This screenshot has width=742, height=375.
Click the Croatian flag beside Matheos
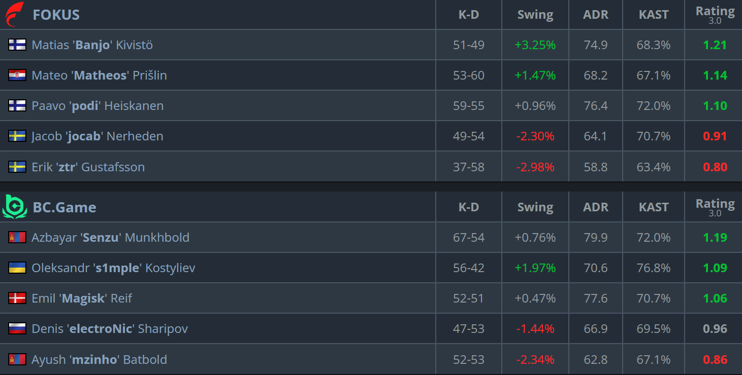pos(17,75)
